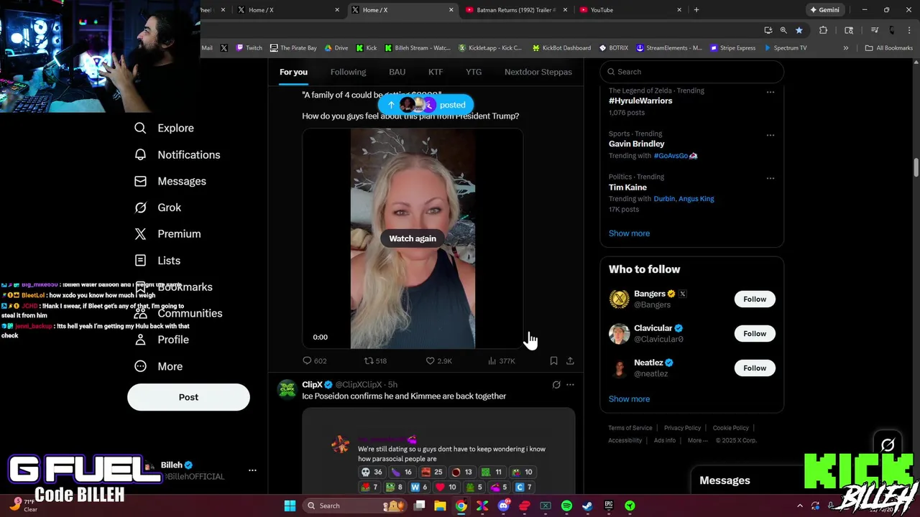
Task: Open more options for #HyruleWarriors trend
Action: click(x=770, y=92)
